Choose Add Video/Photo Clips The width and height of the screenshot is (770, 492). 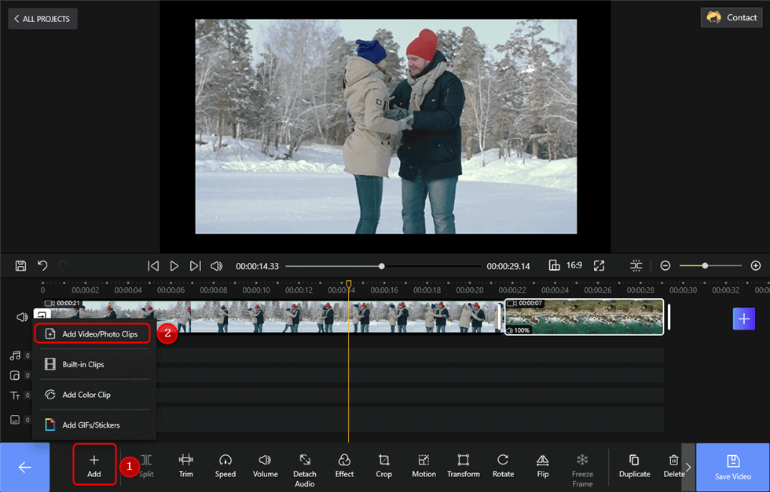point(93,333)
